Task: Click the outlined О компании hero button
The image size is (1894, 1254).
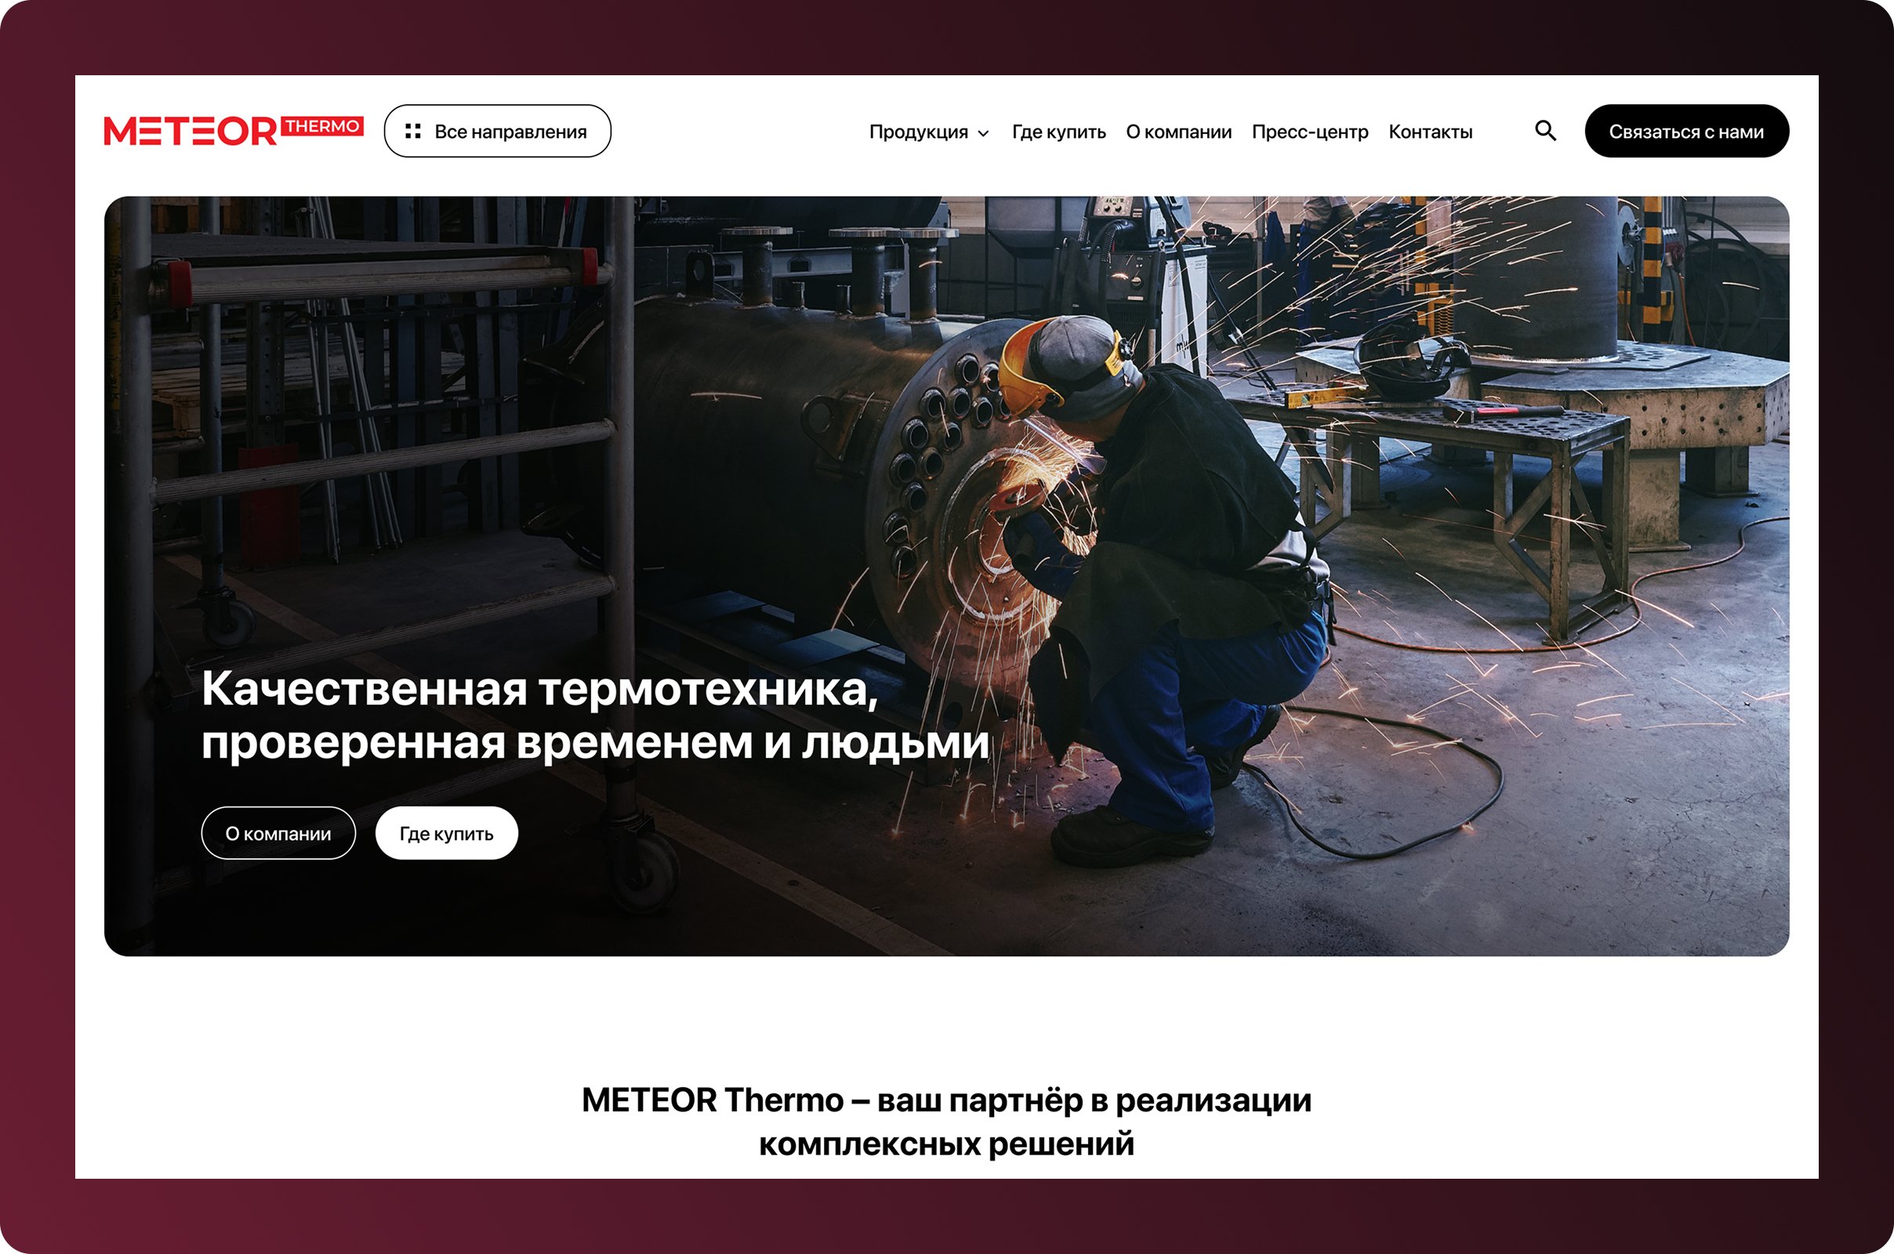Action: [278, 833]
